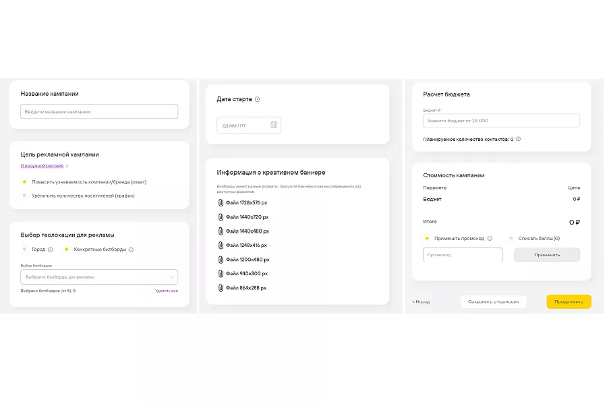Attach file using 1248x416 paperclip icon

pos(221,245)
